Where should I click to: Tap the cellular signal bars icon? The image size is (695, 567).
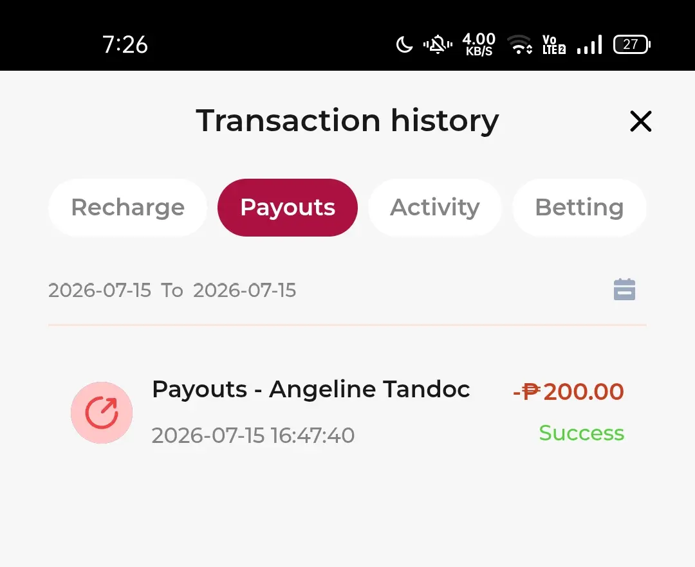click(x=589, y=44)
